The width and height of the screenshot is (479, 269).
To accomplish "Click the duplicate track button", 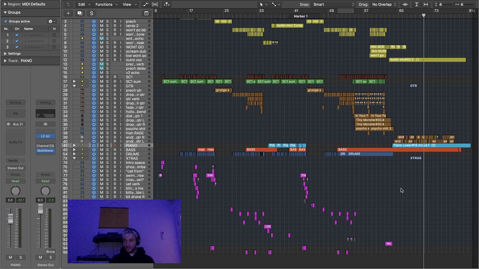I will (x=80, y=13).
